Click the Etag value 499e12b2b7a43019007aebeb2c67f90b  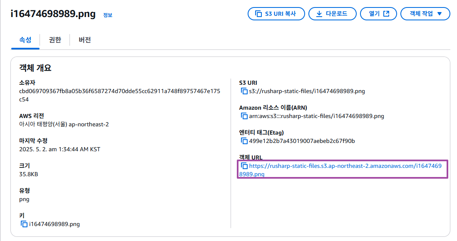tap(302, 141)
